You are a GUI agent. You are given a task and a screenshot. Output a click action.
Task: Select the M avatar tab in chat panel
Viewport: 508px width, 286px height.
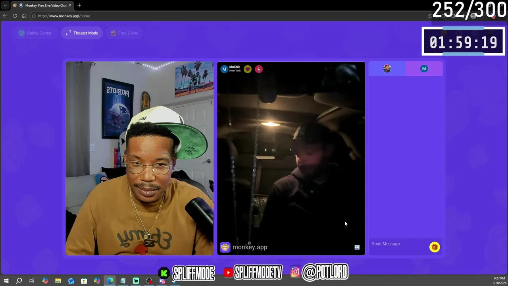[x=424, y=69]
